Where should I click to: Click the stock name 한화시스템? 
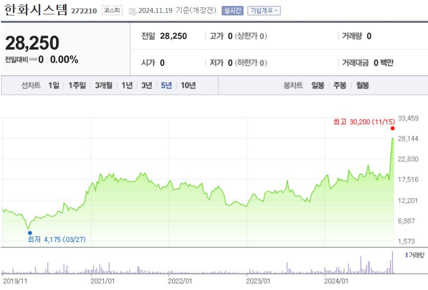click(36, 10)
